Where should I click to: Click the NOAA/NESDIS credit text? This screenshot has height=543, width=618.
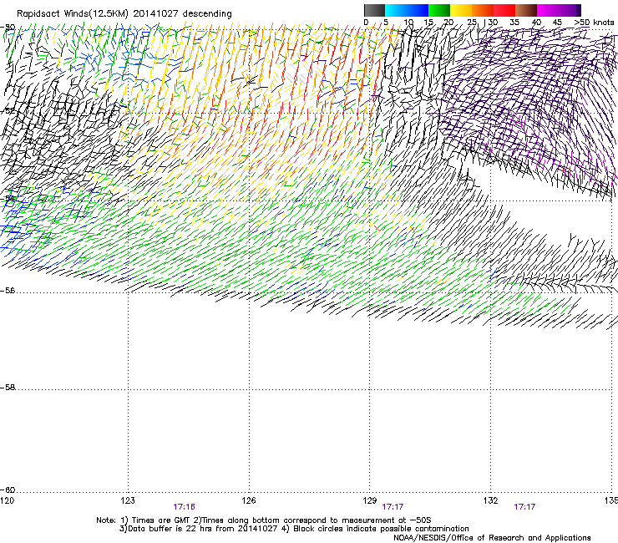point(492,537)
